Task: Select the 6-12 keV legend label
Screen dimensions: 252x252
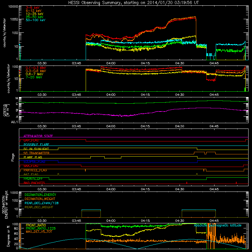Action: (34, 11)
